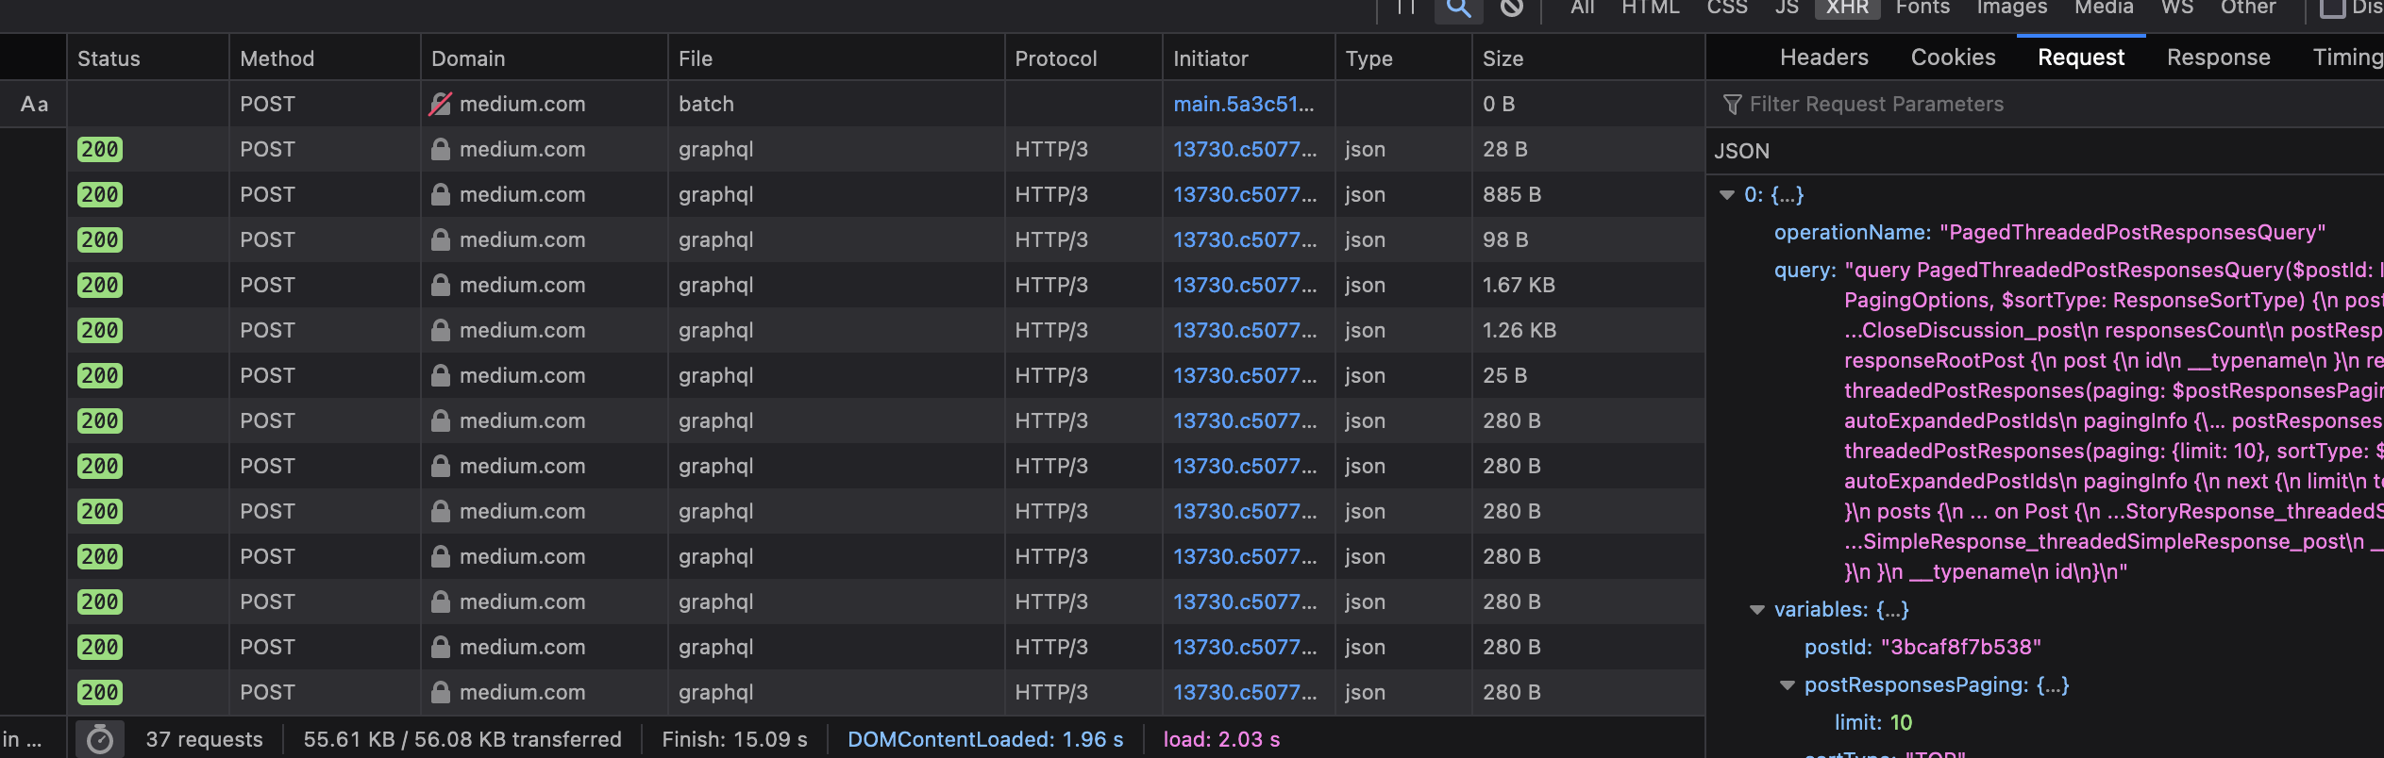This screenshot has width=2384, height=758.
Task: Toggle the search magnifier icon
Action: click(1458, 8)
